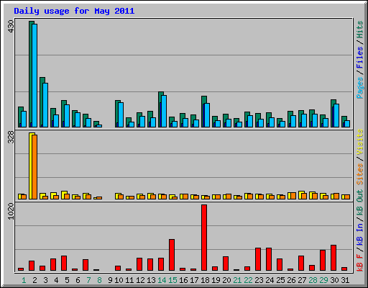This screenshot has width=368, height=288.
Task: Click day number 12 on the x-axis
Action: [140, 280]
